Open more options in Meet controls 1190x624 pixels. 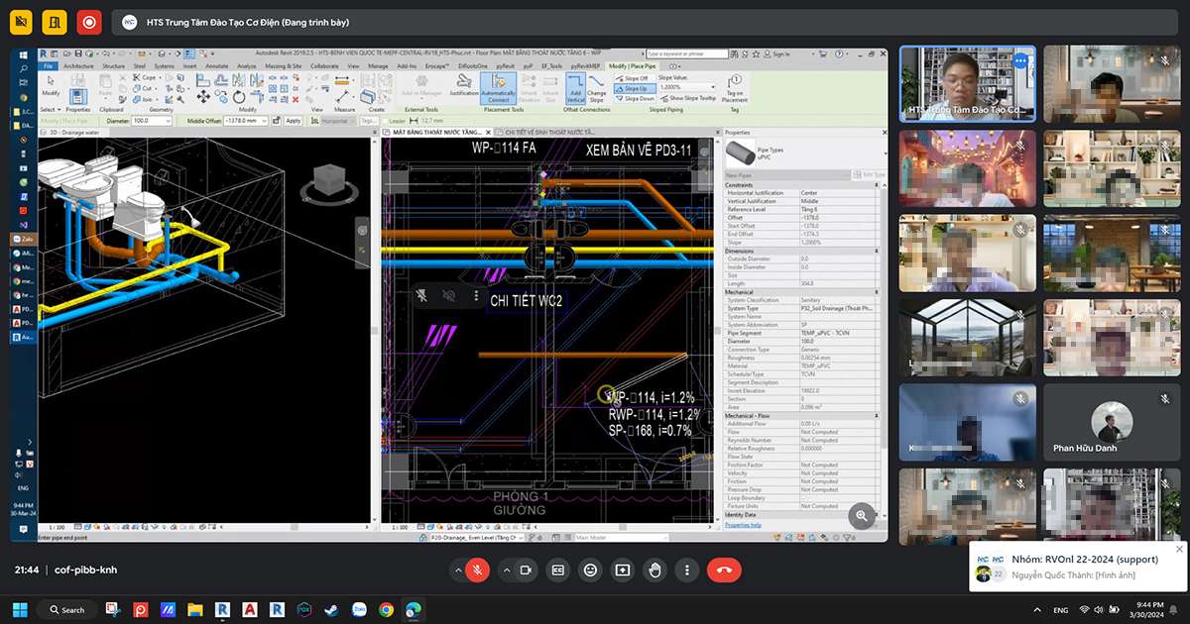coord(687,570)
